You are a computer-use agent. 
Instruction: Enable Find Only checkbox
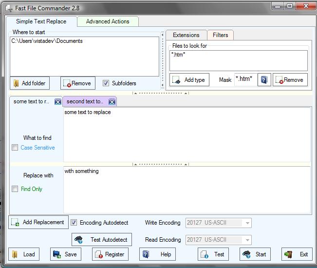tap(15, 189)
